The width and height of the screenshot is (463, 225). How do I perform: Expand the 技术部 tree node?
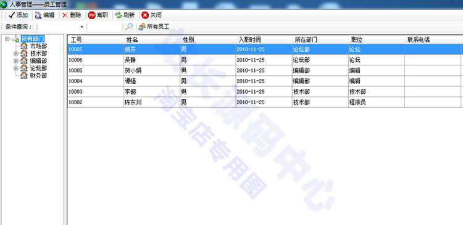(16, 54)
